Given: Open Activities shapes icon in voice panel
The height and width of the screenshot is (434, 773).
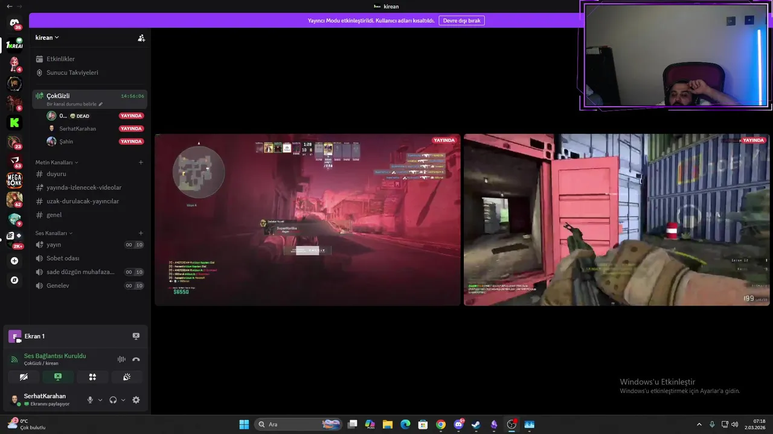Looking at the screenshot, I should coord(92,377).
